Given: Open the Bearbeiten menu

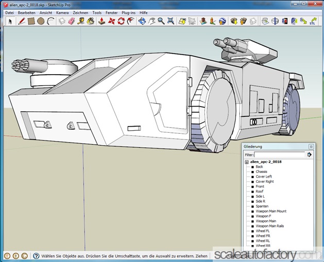Looking at the screenshot, I should point(26,12).
